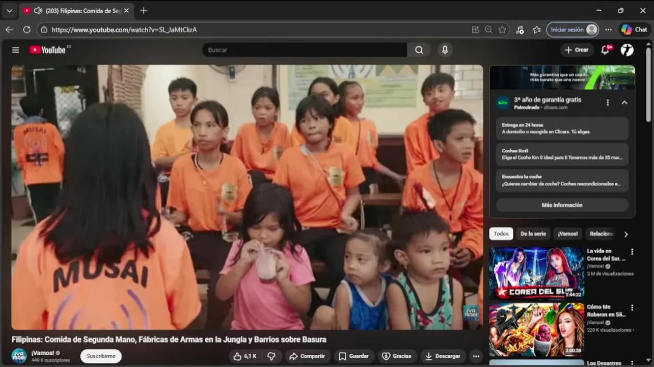Open the tab search dropdown arrow
This screenshot has width=654, height=367.
pos(9,11)
